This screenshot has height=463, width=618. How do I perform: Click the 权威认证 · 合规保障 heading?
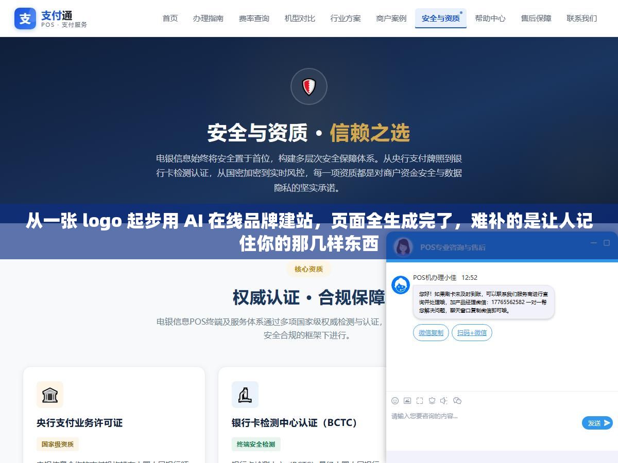[x=309, y=297]
